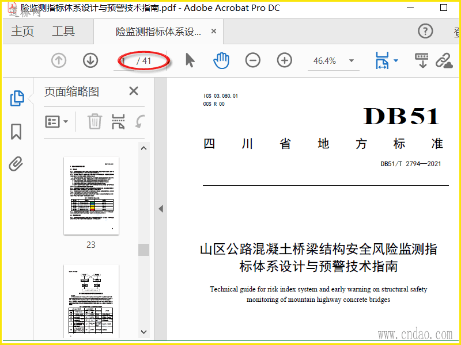This screenshot has width=461, height=345.
Task: Switch to the 工具 tab
Action: coord(63,32)
